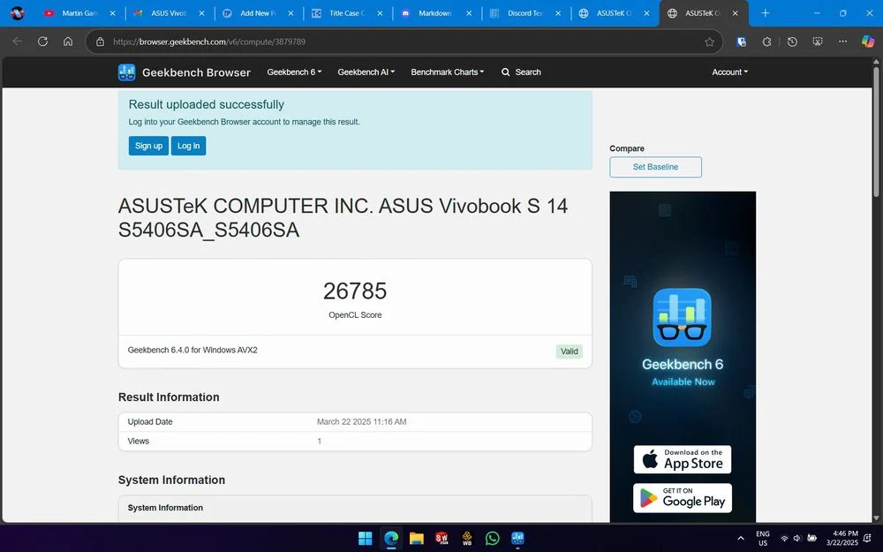Open Geekbench app in taskbar

[517, 539]
